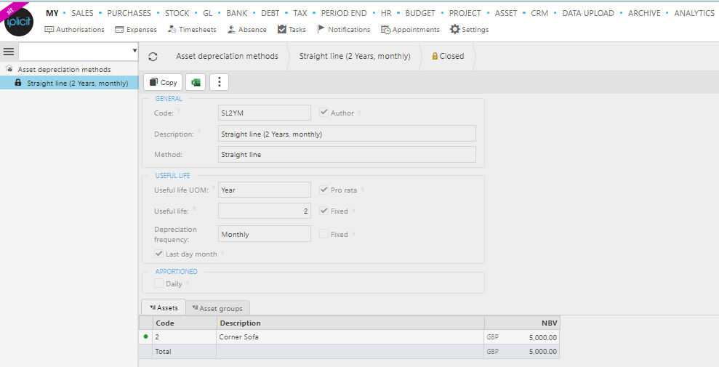Open the PURCHASES menu
The height and width of the screenshot is (367, 719).
(x=129, y=13)
